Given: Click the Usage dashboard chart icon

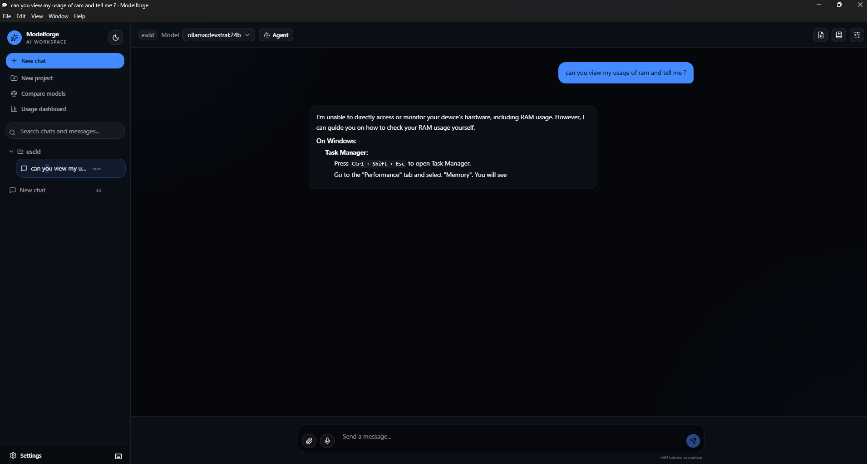Looking at the screenshot, I should [14, 109].
